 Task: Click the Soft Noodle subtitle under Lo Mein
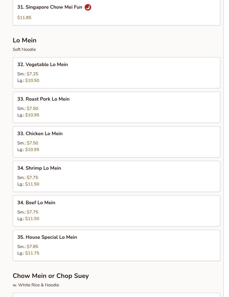tap(24, 49)
